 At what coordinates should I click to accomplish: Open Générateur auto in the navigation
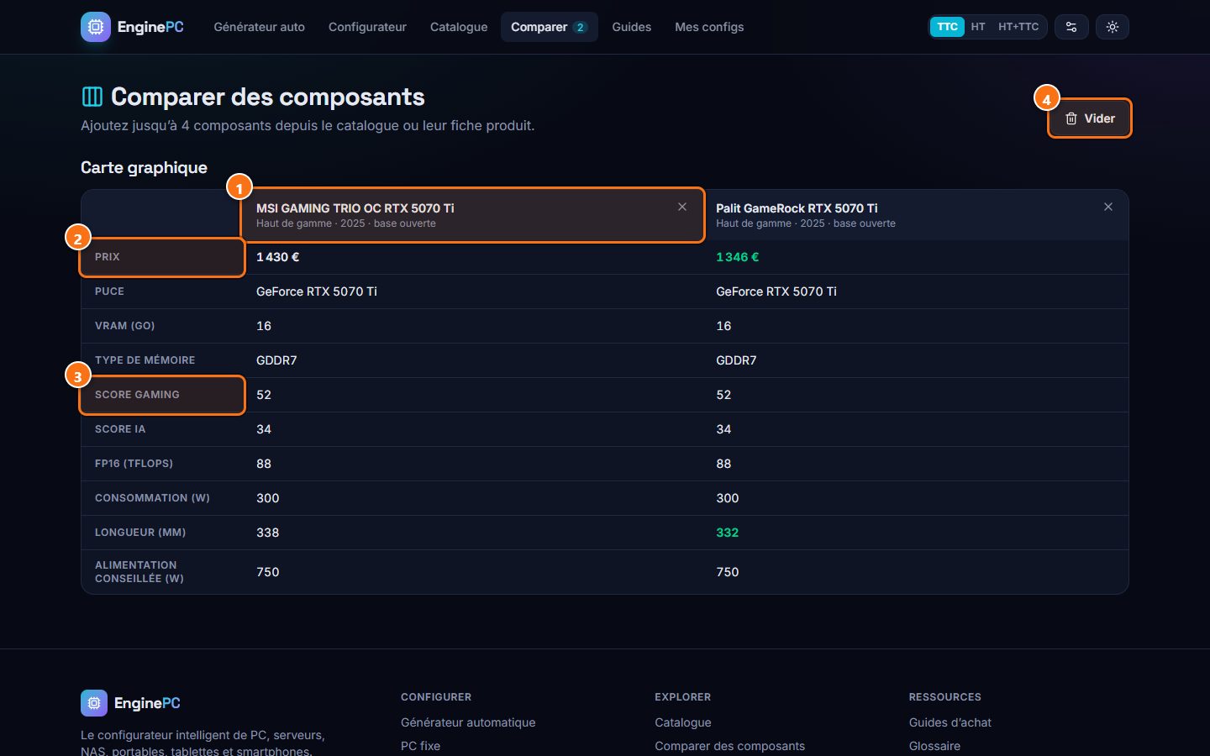point(259,27)
